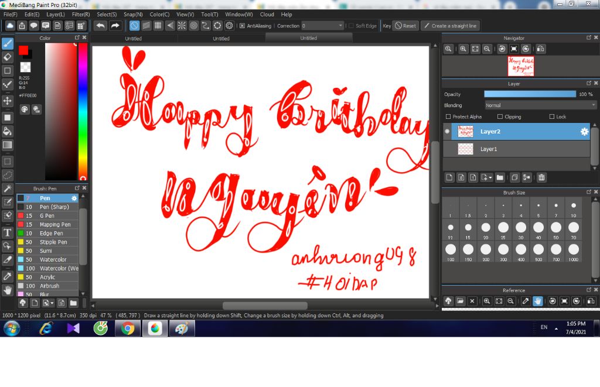The image size is (600, 387).
Task: Select the Gradient tool
Action: (x=7, y=145)
